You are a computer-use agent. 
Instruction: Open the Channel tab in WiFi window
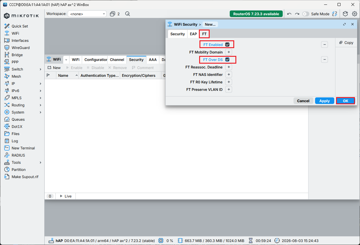coord(117,59)
